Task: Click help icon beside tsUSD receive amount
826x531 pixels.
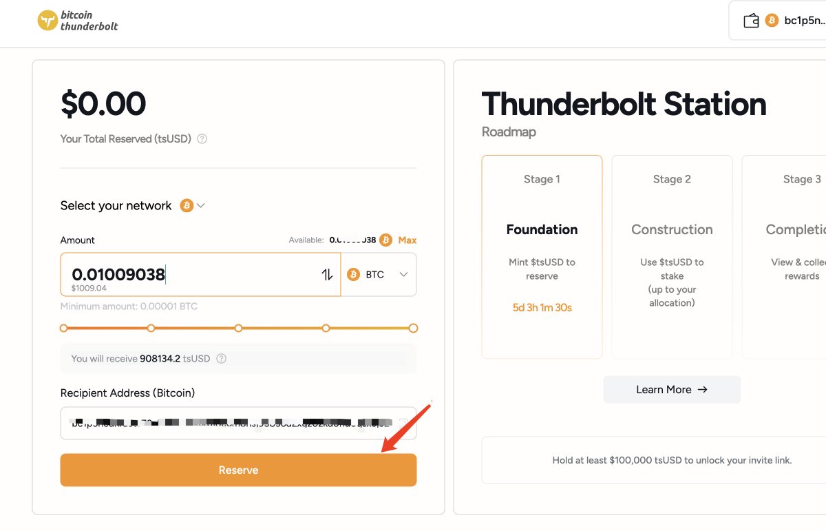Action: coord(221,359)
